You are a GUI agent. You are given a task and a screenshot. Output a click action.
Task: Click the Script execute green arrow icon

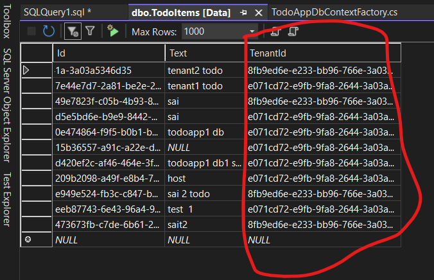coord(113,31)
